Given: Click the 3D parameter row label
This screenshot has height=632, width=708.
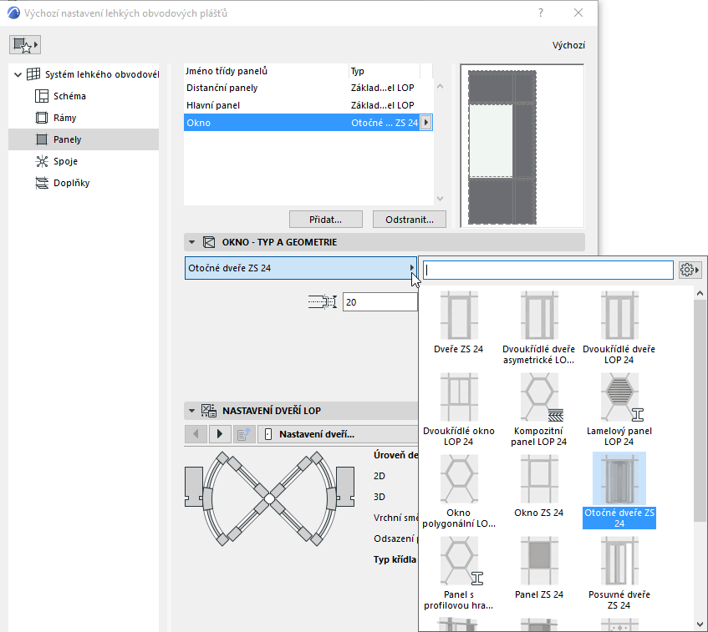Looking at the screenshot, I should 379,497.
